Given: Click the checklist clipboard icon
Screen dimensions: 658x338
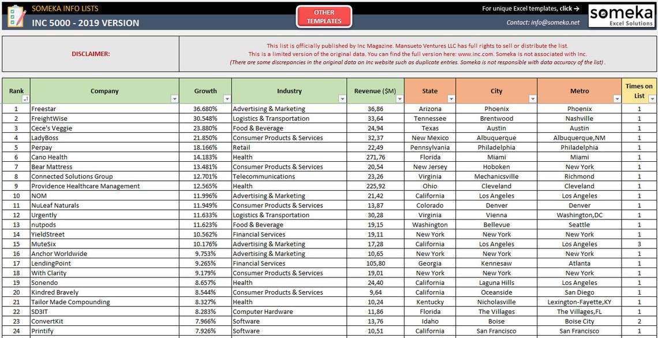Looking at the screenshot, I should click(16, 16).
